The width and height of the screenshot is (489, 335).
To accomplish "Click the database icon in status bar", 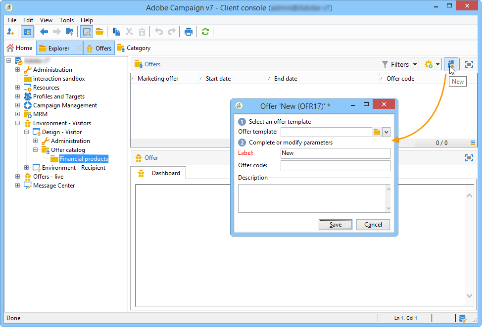I will [x=462, y=318].
